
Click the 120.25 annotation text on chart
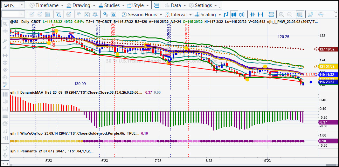tap(283, 37)
